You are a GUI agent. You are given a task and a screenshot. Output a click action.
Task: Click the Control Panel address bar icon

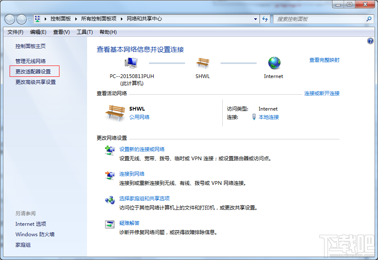coord(37,19)
